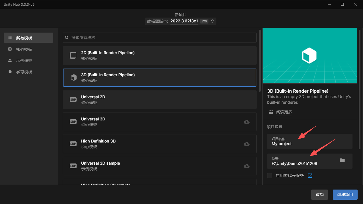Viewport: 363px width, 204px height.
Task: Close the Unity Hub window
Action: [x=355, y=4]
